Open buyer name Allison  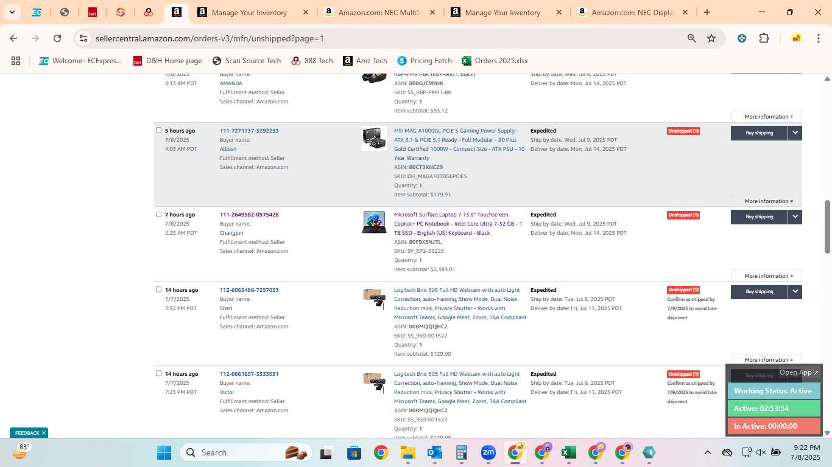(x=228, y=149)
